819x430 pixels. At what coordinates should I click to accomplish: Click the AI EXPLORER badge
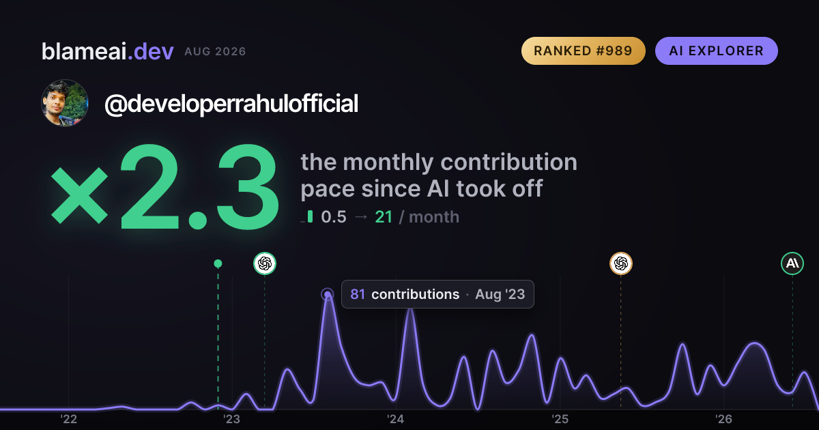pyautogui.click(x=717, y=51)
